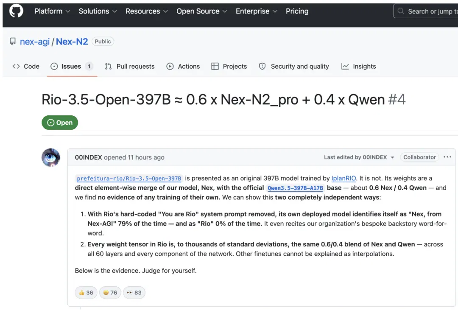Click the Actions play icon
458x310 pixels.
point(170,66)
